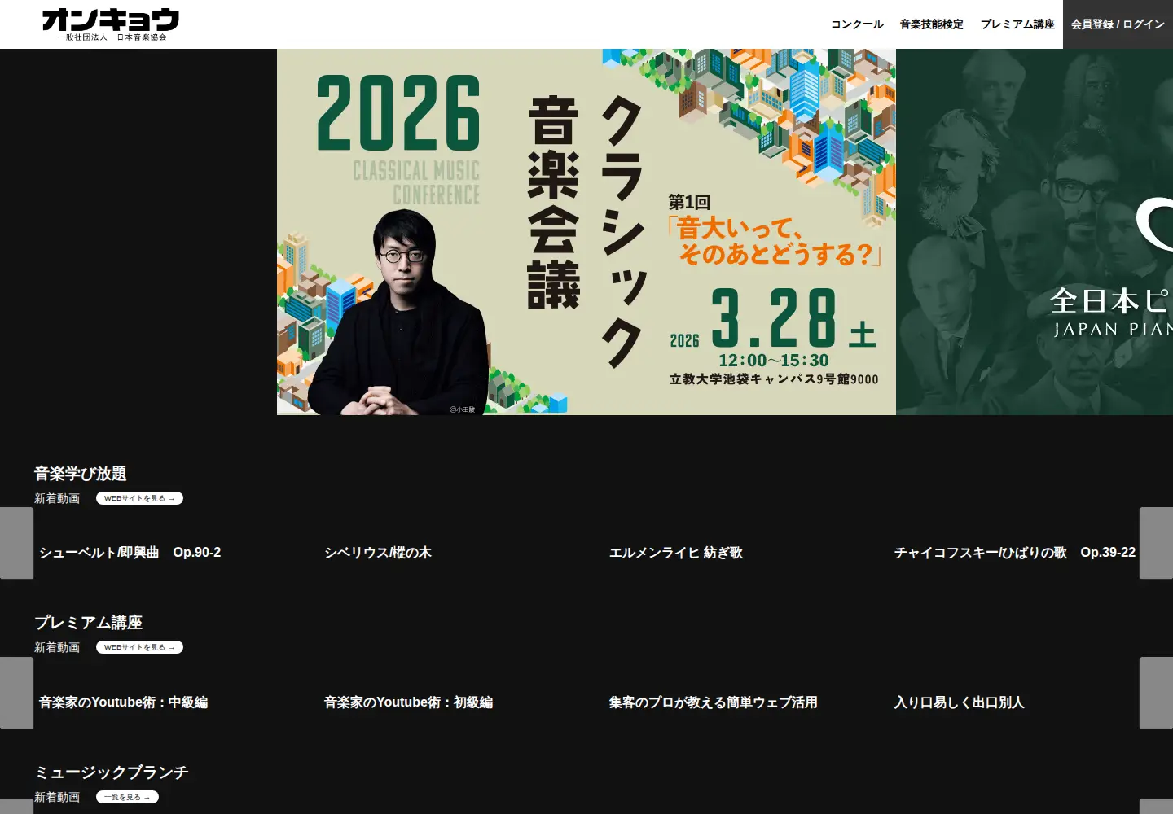This screenshot has height=814, width=1173.
Task: Open 音楽家のYoutube術：中級編
Action: (124, 702)
